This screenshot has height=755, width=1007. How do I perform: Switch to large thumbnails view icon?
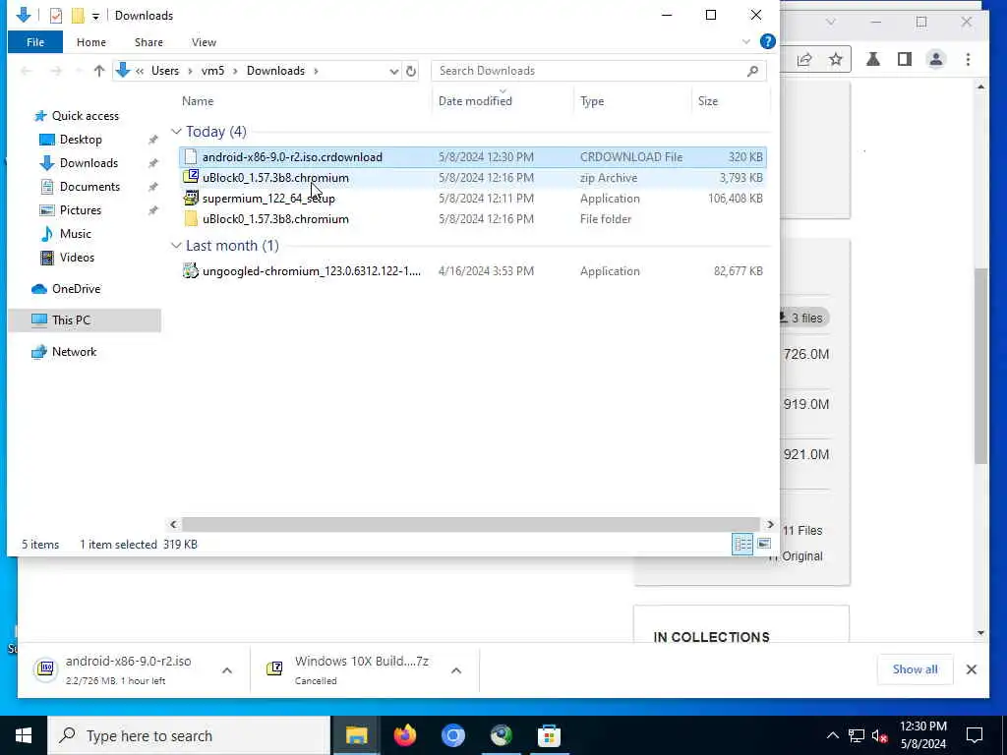[x=763, y=544]
